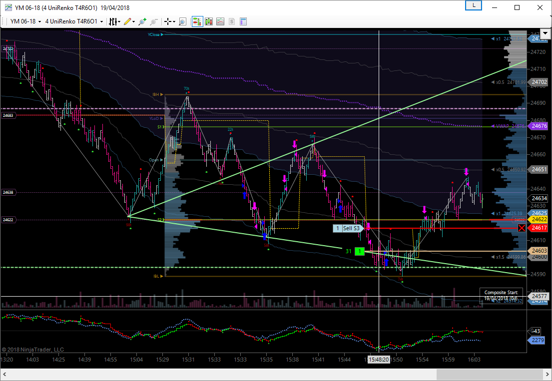The width and height of the screenshot is (552, 381).
Task: Click the 24617 red price marker
Action: coord(539,228)
